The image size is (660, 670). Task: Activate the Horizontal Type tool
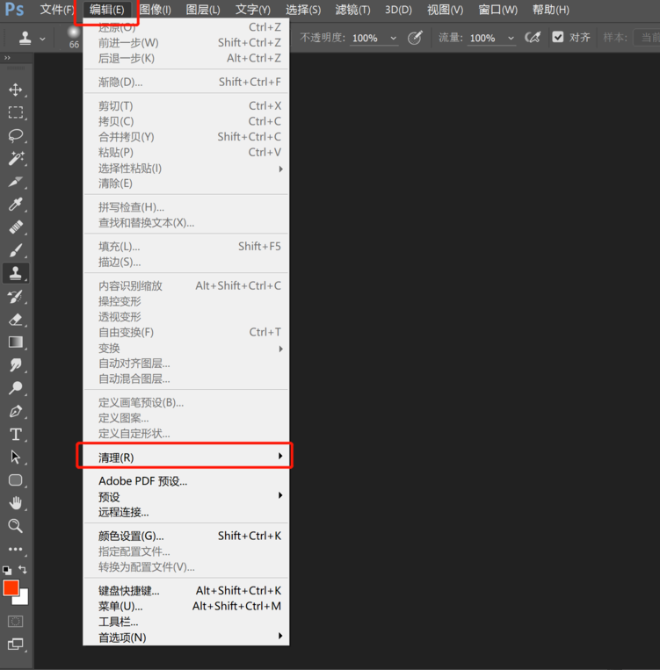click(16, 434)
